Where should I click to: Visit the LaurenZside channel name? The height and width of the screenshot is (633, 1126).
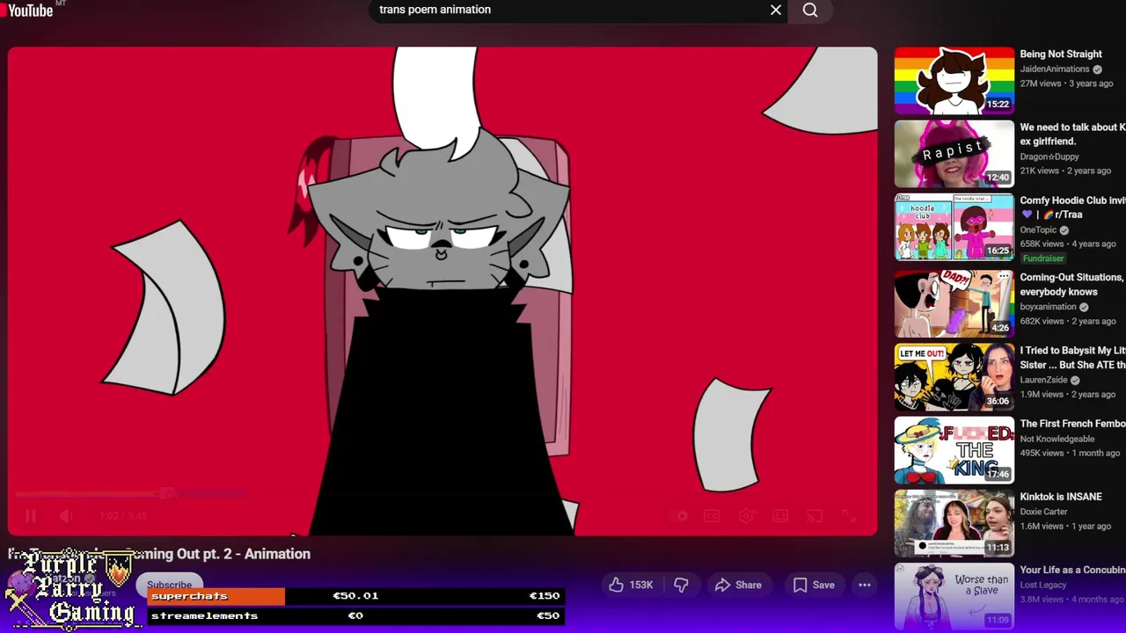(x=1044, y=380)
